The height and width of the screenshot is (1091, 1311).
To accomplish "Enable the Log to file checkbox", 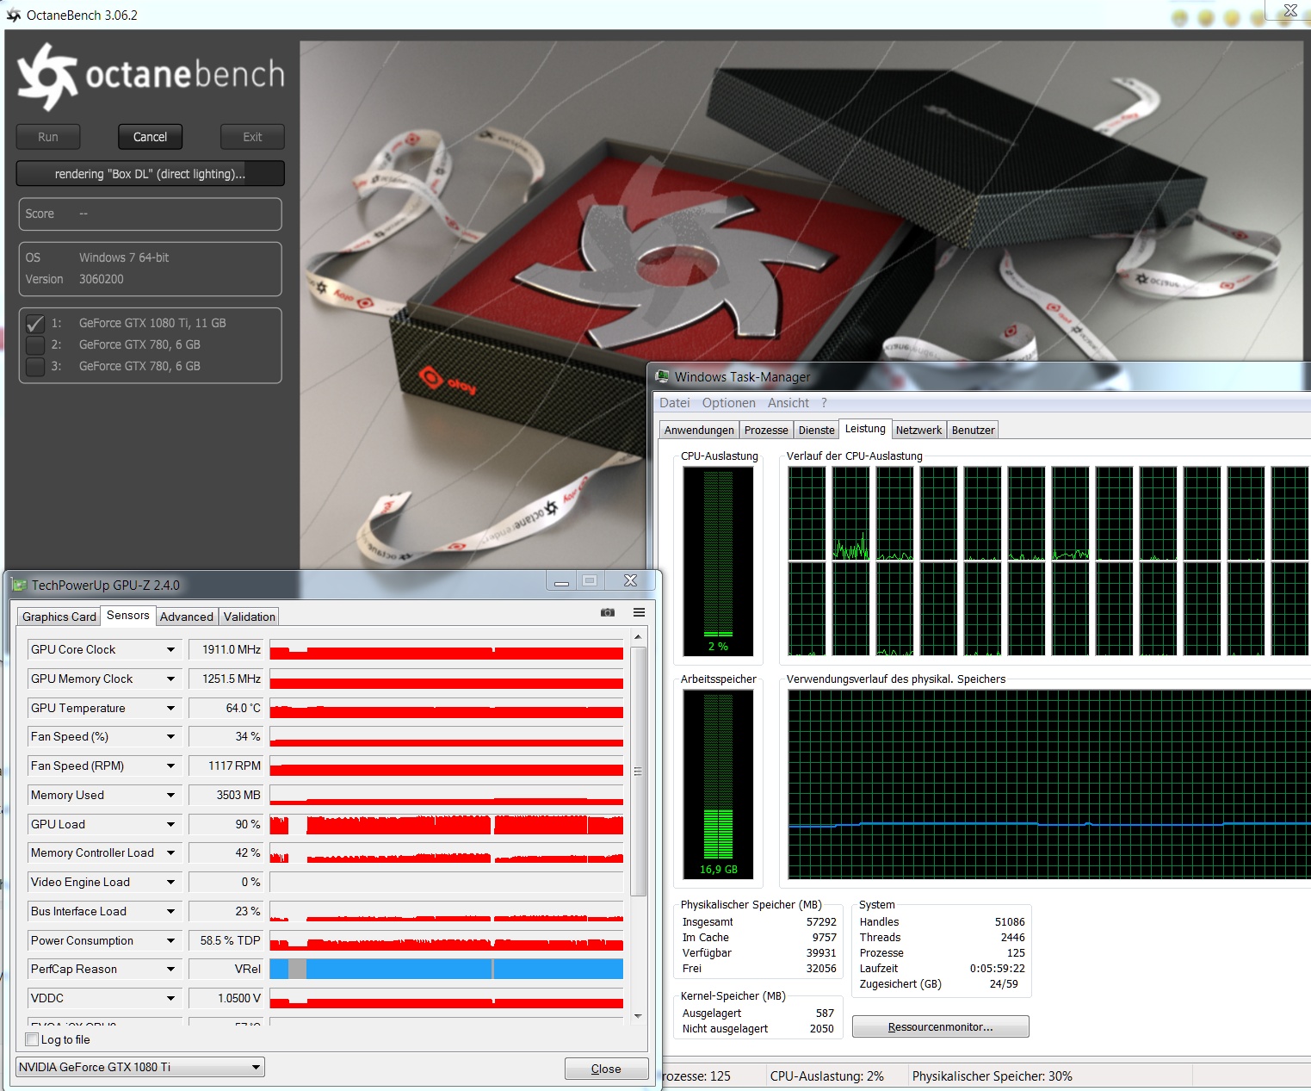I will coord(33,1039).
